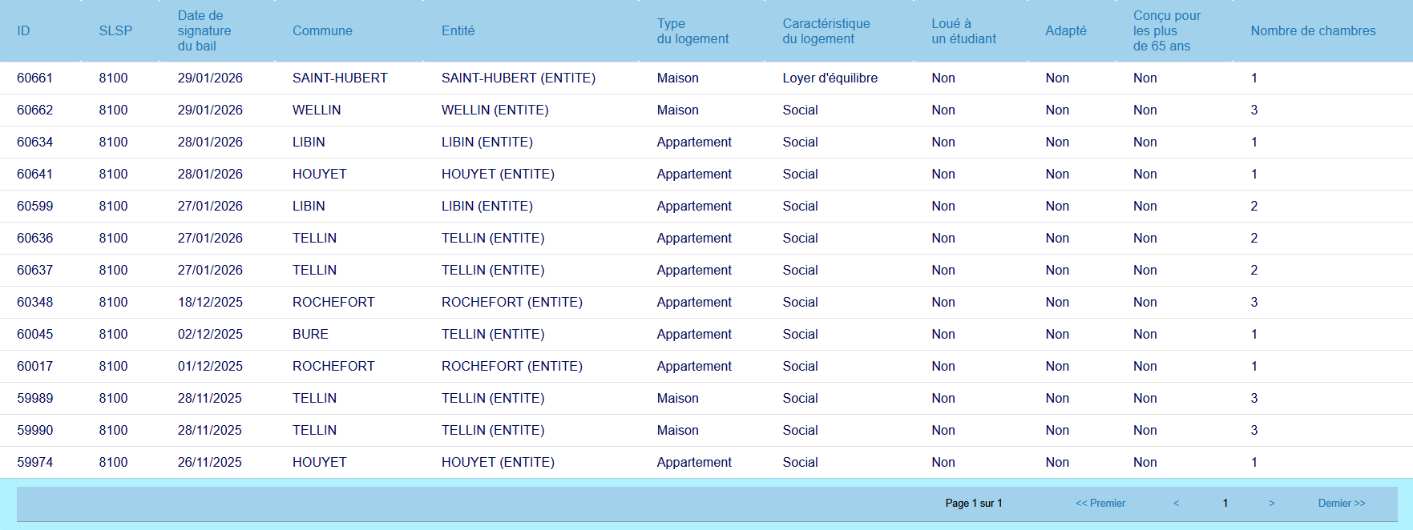Sort by Date de signature du bail
This screenshot has width=1413, height=530.
(x=204, y=31)
